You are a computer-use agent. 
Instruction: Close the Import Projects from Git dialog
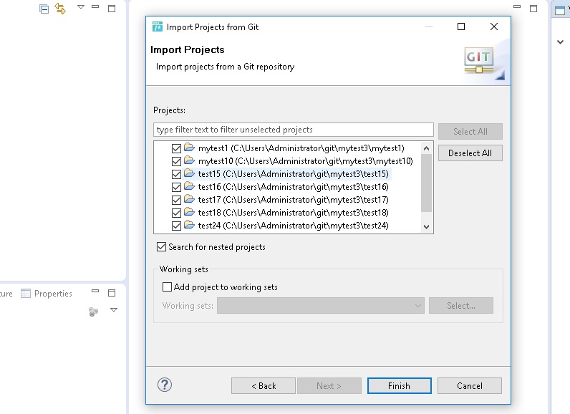click(x=494, y=27)
